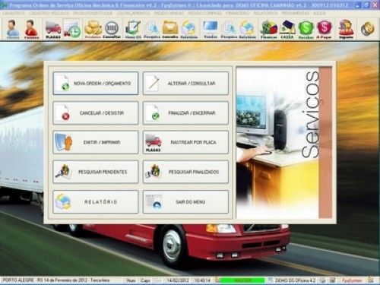Click the Finanças money toolbar icon
The image size is (380, 285).
click(269, 30)
